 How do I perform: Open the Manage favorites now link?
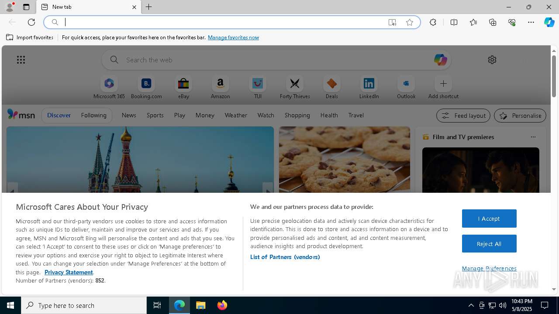point(233,38)
